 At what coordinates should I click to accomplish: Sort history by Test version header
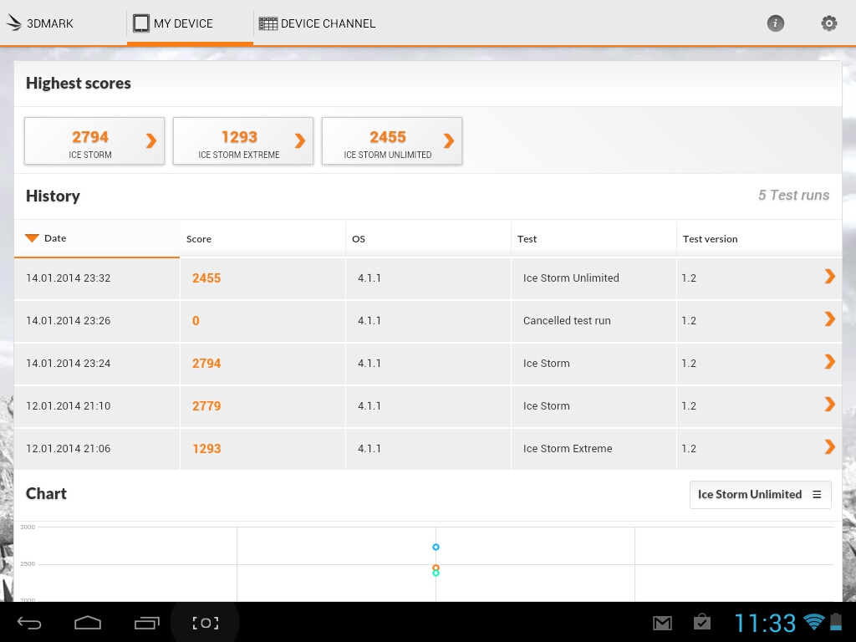coord(759,238)
